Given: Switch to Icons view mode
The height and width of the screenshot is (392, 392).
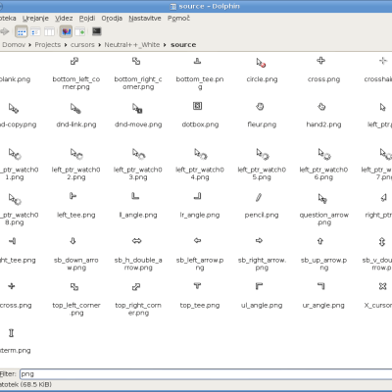Looking at the screenshot, I should pyautogui.click(x=22, y=31).
